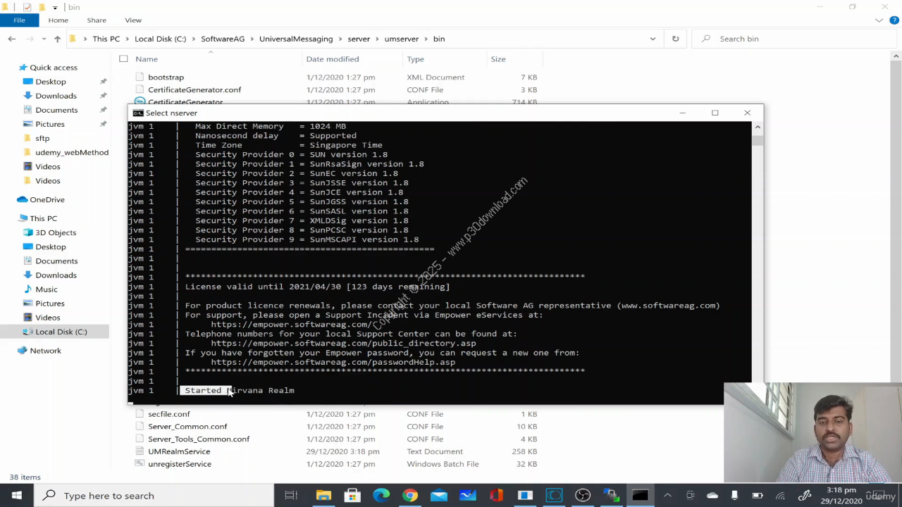Expand address bar history dropdown

click(653, 39)
